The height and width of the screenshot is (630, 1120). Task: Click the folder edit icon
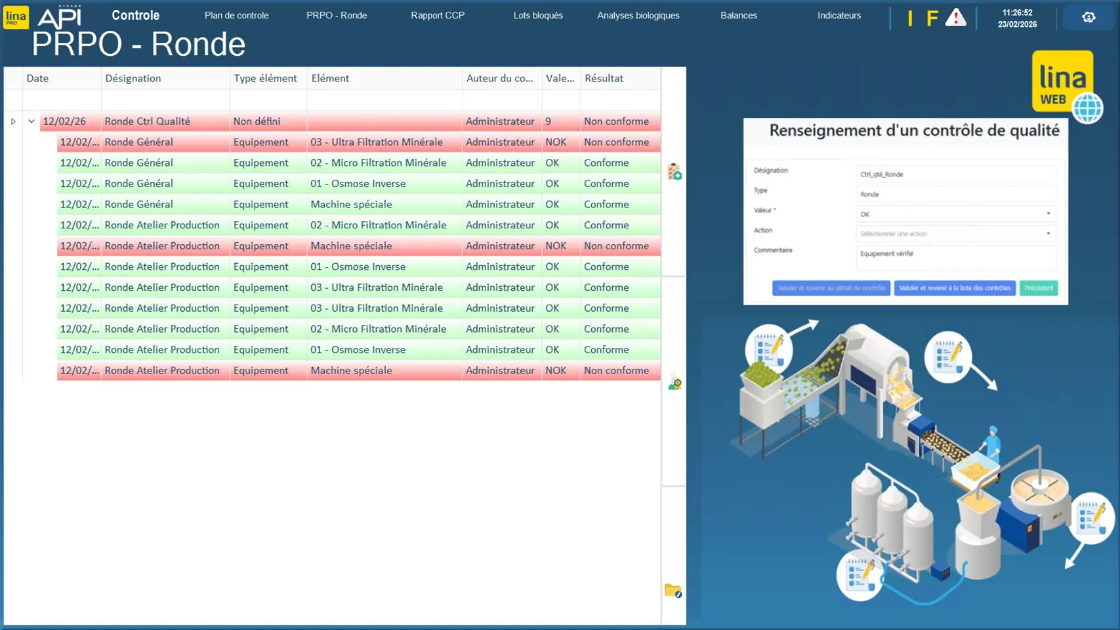(x=673, y=591)
